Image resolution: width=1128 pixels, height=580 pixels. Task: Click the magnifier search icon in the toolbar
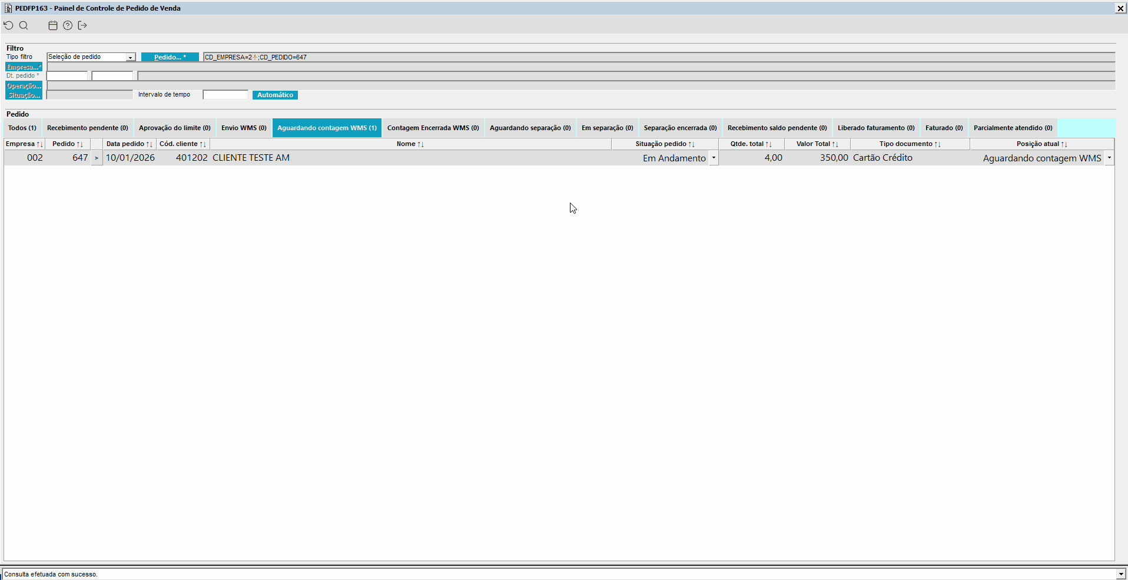24,25
